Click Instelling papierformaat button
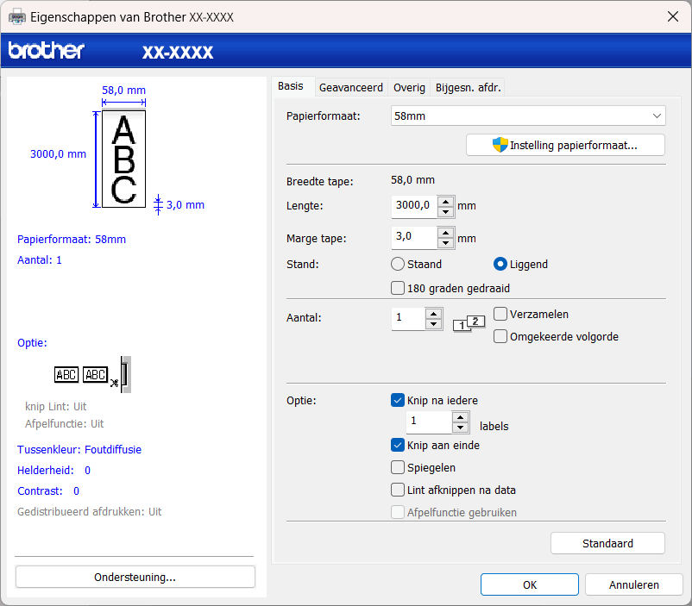This screenshot has height=606, width=692. click(565, 145)
